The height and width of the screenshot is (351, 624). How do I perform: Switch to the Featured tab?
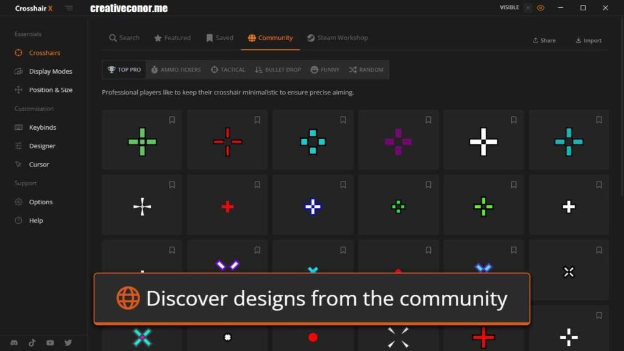pyautogui.click(x=172, y=38)
